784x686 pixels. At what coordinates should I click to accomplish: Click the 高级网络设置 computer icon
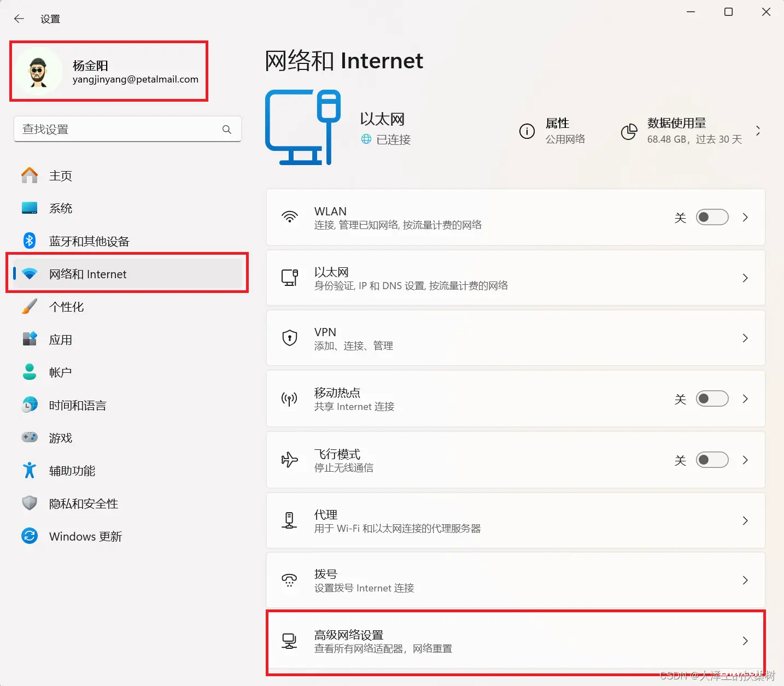pyautogui.click(x=289, y=641)
